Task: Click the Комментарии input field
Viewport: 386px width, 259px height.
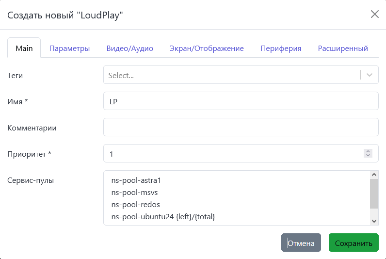Action: (x=241, y=128)
